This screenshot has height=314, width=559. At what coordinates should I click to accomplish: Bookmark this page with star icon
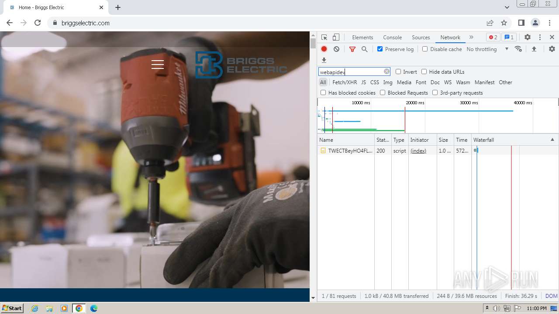click(504, 23)
